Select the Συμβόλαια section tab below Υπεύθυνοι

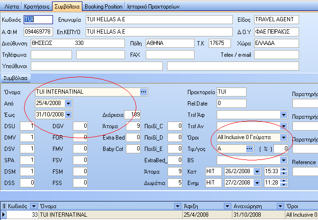[x=16, y=78]
